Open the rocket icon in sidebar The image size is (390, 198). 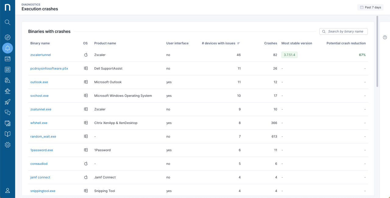point(8,102)
